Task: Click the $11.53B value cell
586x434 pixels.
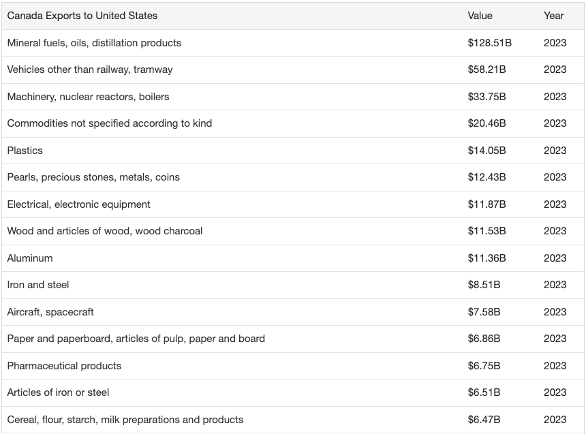Action: click(487, 231)
